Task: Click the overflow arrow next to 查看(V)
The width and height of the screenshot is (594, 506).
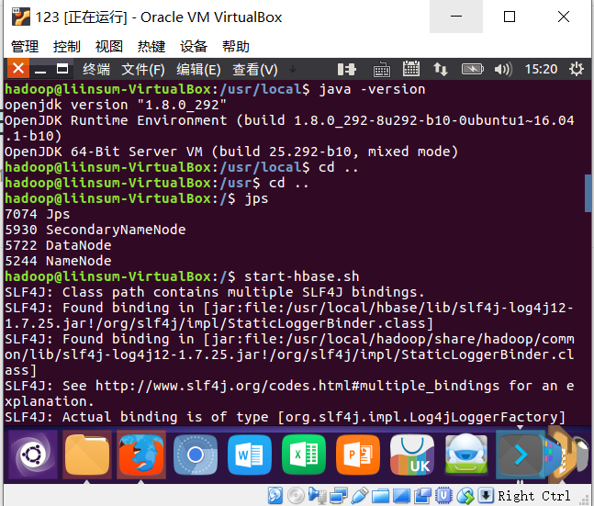Action: pos(293,69)
